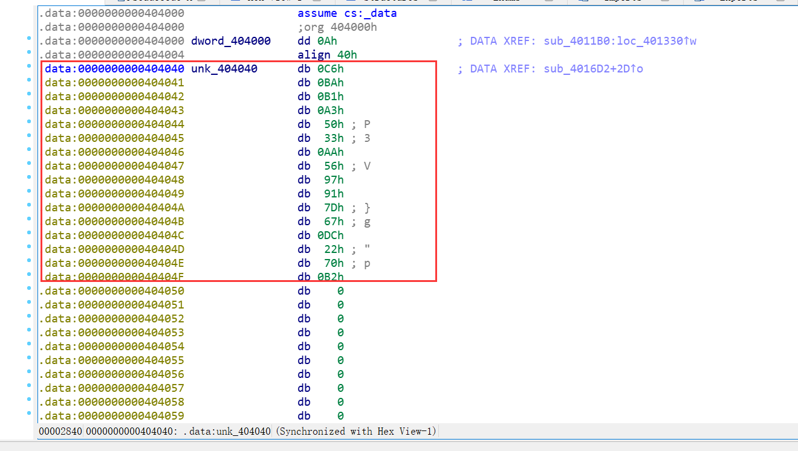Click the IDA View-A tab icon

(236, 2)
